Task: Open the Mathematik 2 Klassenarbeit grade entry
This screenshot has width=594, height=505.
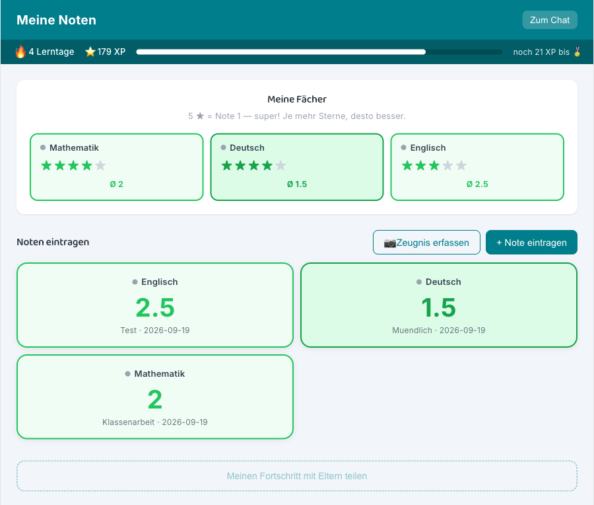Action: (155, 397)
